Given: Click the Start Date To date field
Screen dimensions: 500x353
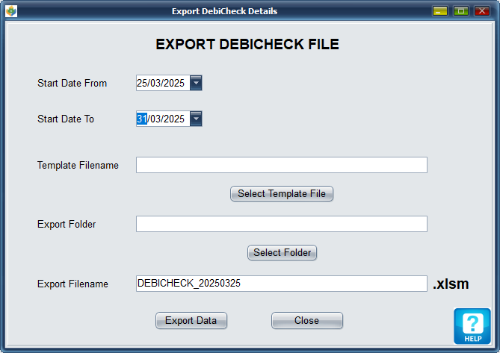Looking at the screenshot, I should [162, 119].
